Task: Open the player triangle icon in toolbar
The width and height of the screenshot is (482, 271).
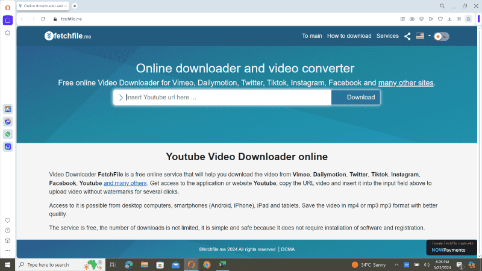Action: (431, 19)
